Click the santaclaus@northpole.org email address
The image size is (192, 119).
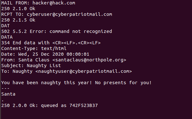click(89, 60)
